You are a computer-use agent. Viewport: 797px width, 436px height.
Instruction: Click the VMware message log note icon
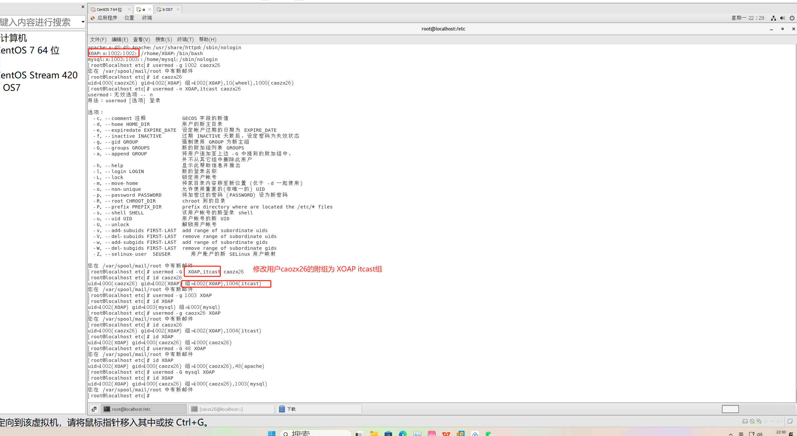[x=790, y=421]
